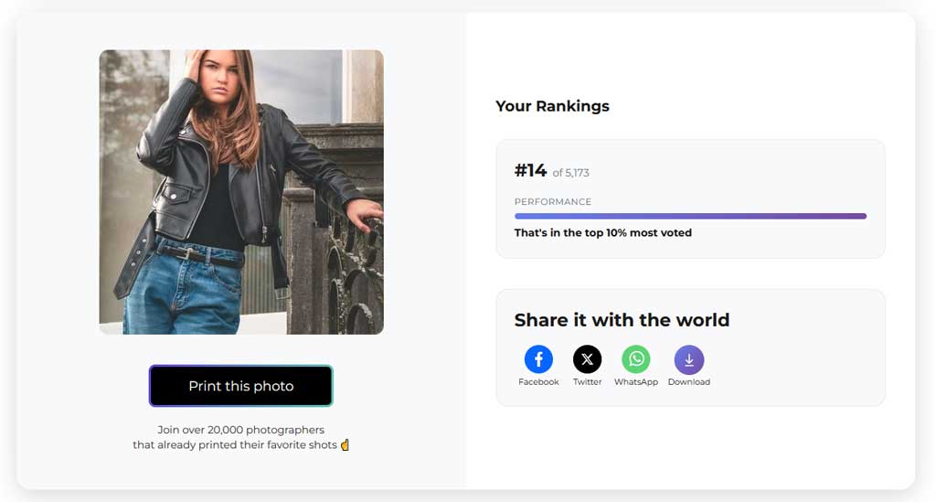Viewport: 936px width, 502px height.
Task: Share through the green WhatsApp icon
Action: pyautogui.click(x=636, y=359)
